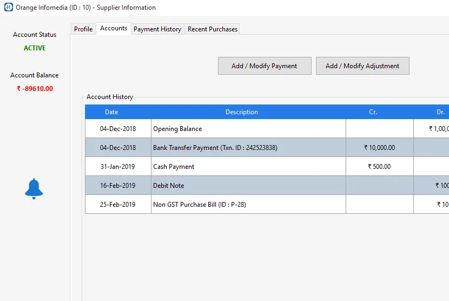
Task: Switch to the Profile tab
Action: [x=83, y=29]
